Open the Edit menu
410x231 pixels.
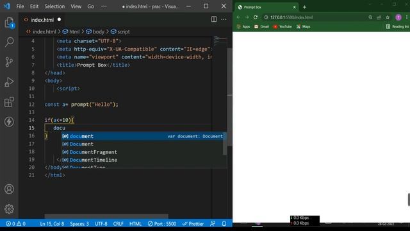tap(34, 6)
